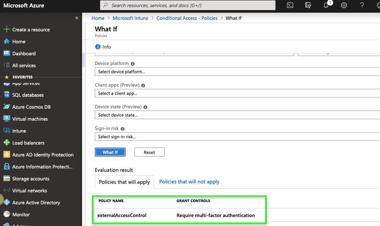Open Cloud Shell from the top bar
Image resolution: width=380 pixels, height=226 pixels.
pos(290,5)
